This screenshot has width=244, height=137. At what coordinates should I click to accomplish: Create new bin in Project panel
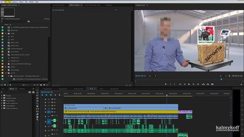[x=41, y=85]
